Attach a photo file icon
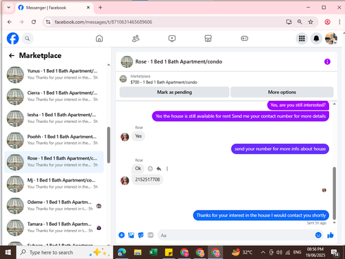Image resolution: width=345 pixels, height=259 pixels. pyautogui.click(x=131, y=235)
